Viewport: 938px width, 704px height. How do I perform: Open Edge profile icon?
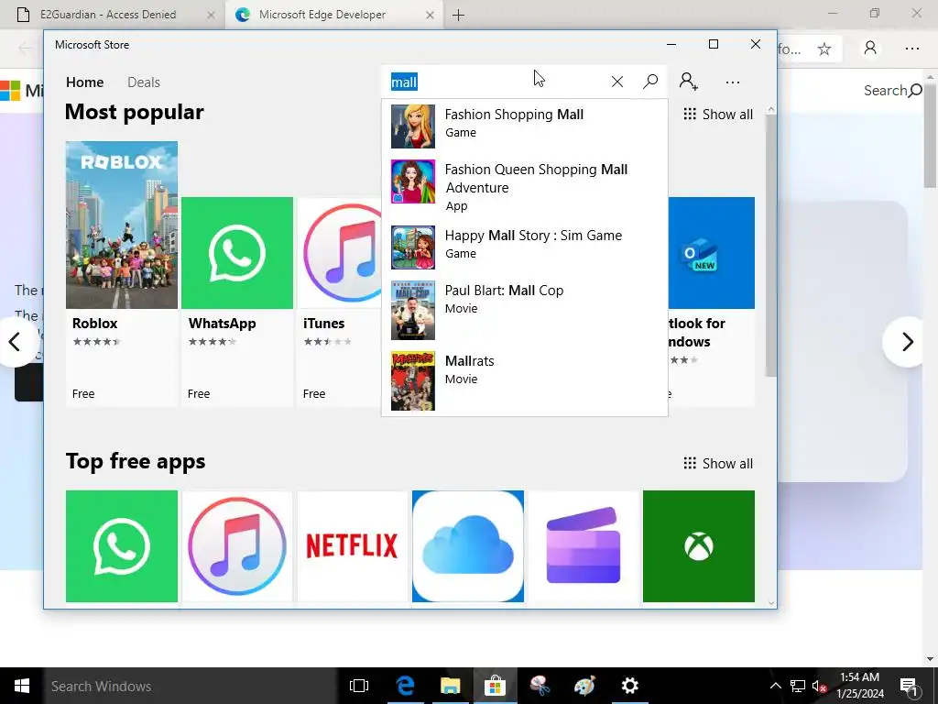870,48
